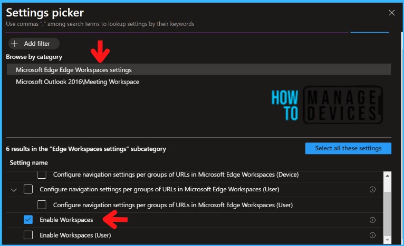Collapse the navigation settings (User) group chevron
404x246 pixels.
point(14,190)
